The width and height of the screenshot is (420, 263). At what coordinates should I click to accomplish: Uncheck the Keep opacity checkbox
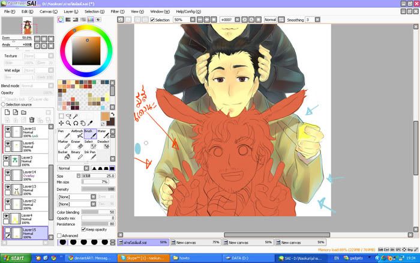83,229
